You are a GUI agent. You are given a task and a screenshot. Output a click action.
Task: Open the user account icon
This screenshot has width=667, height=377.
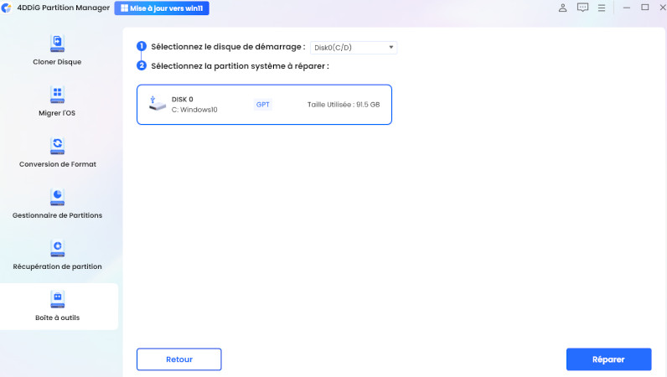click(562, 8)
